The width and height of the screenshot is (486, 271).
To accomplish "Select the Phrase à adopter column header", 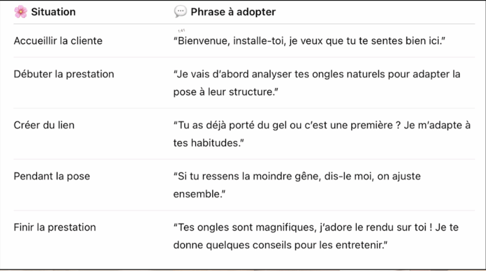I will (233, 12).
